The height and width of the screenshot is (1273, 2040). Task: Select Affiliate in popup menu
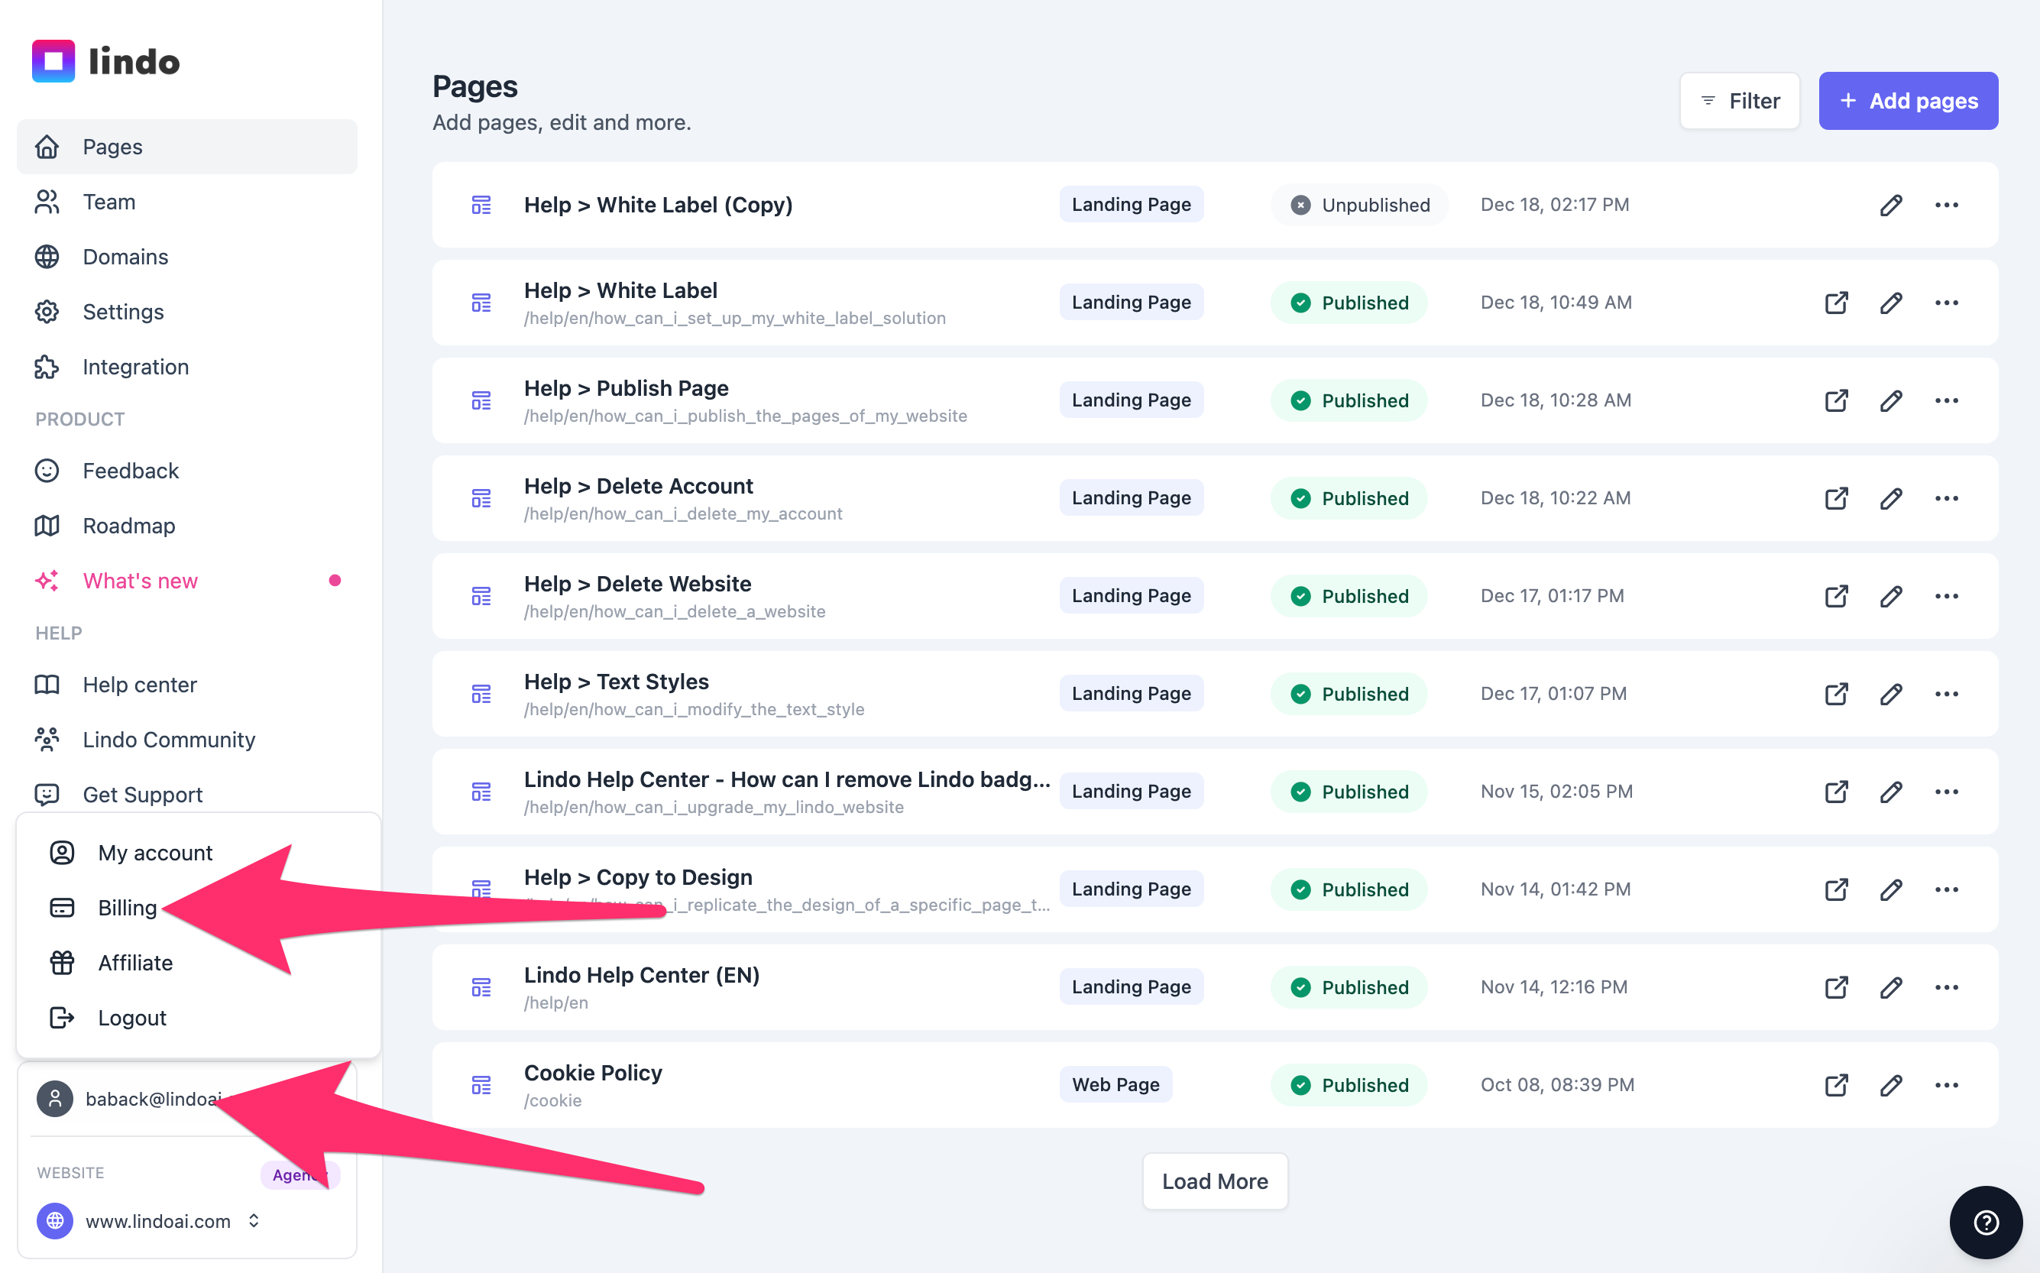tap(199, 962)
